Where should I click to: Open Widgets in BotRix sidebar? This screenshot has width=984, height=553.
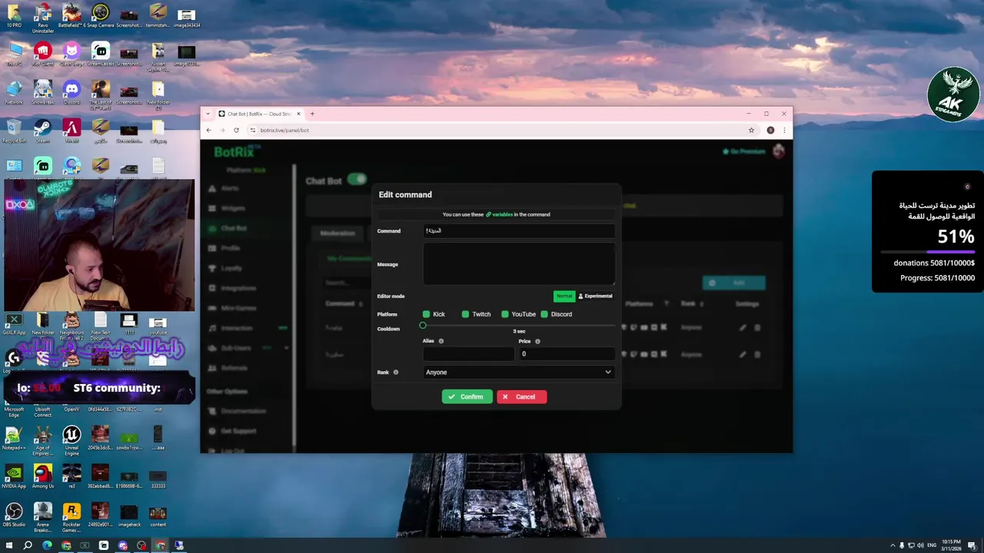click(x=232, y=208)
